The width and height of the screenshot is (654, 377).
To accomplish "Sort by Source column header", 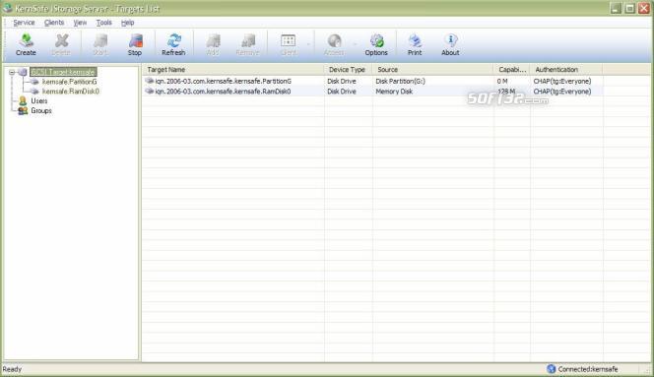I will (433, 70).
